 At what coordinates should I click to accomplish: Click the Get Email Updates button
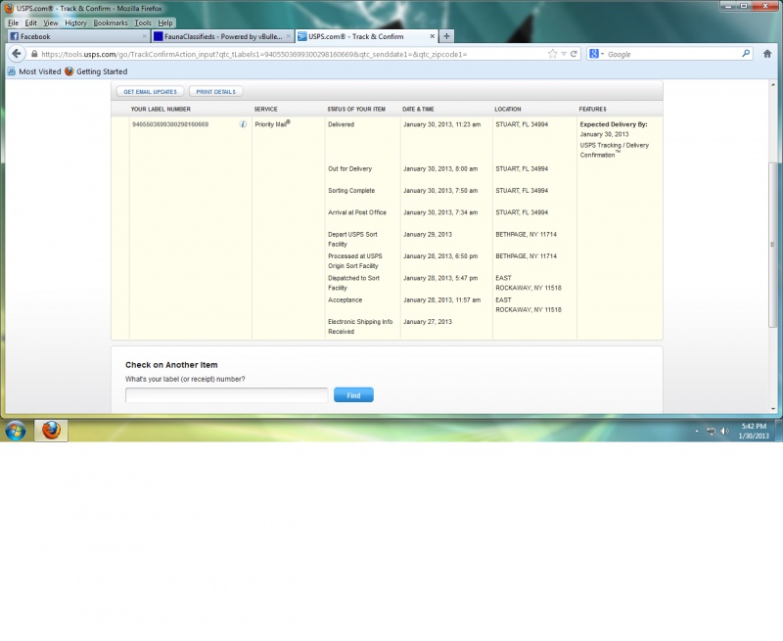click(151, 92)
